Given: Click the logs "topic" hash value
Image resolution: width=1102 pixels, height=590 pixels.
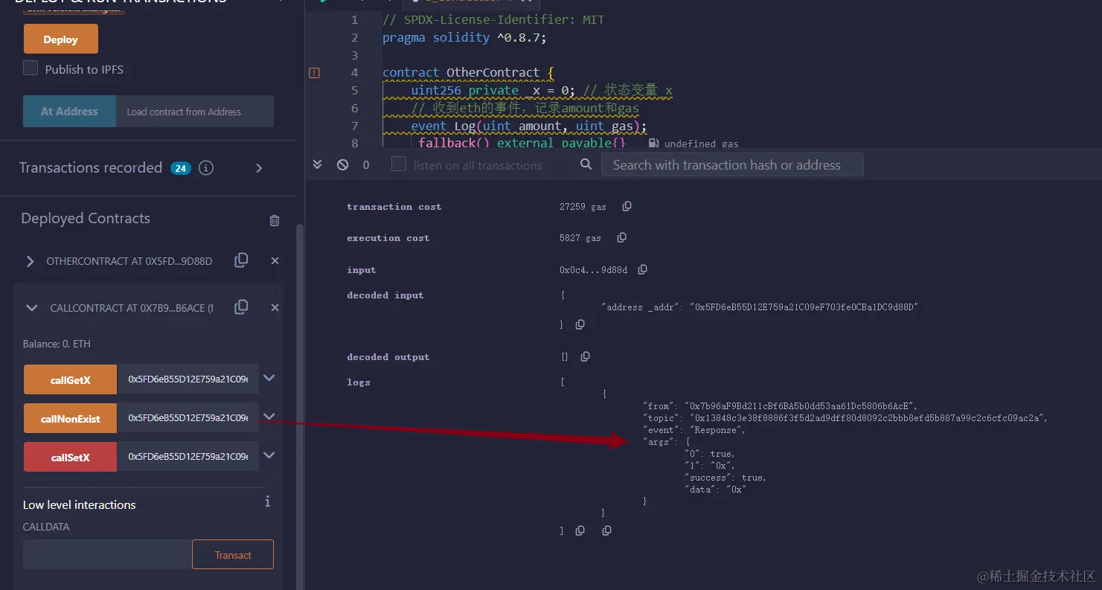Looking at the screenshot, I should [x=868, y=418].
